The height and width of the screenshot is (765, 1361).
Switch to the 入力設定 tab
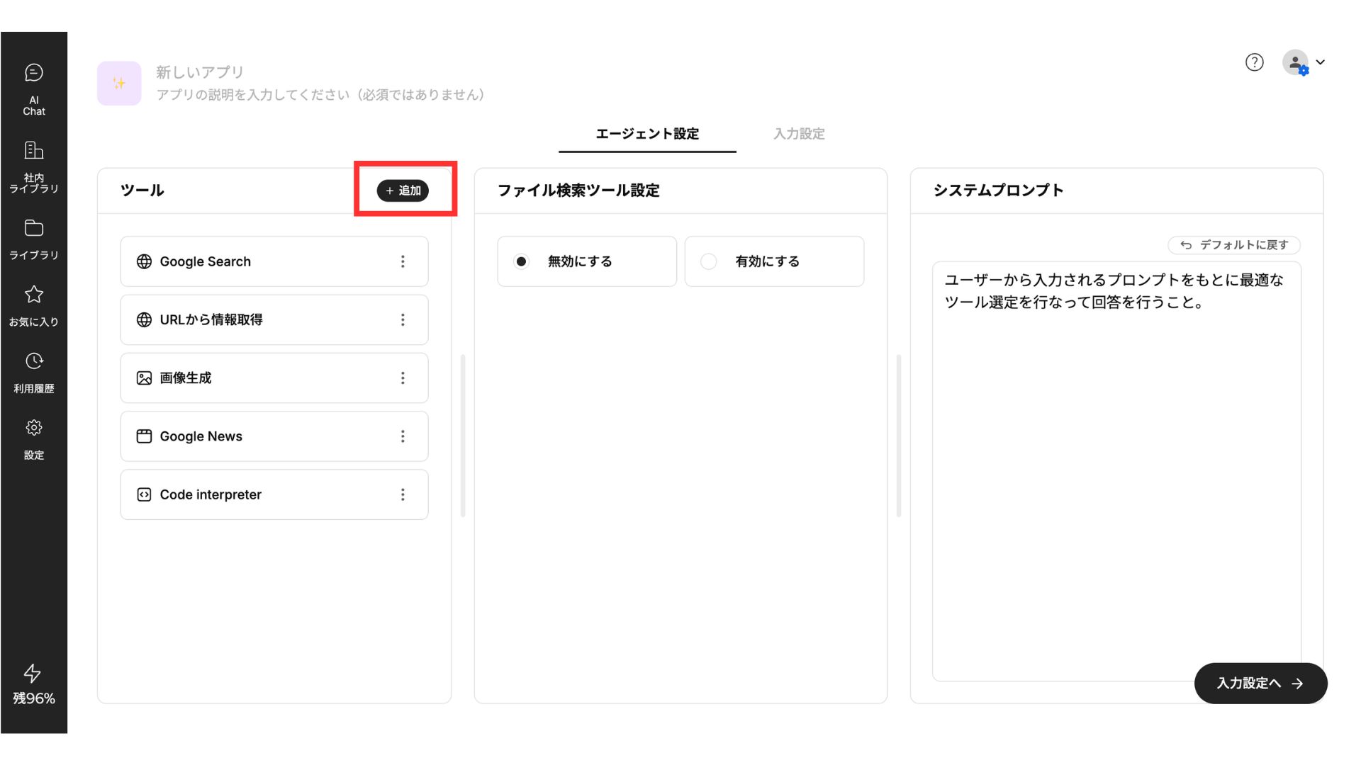pos(799,134)
